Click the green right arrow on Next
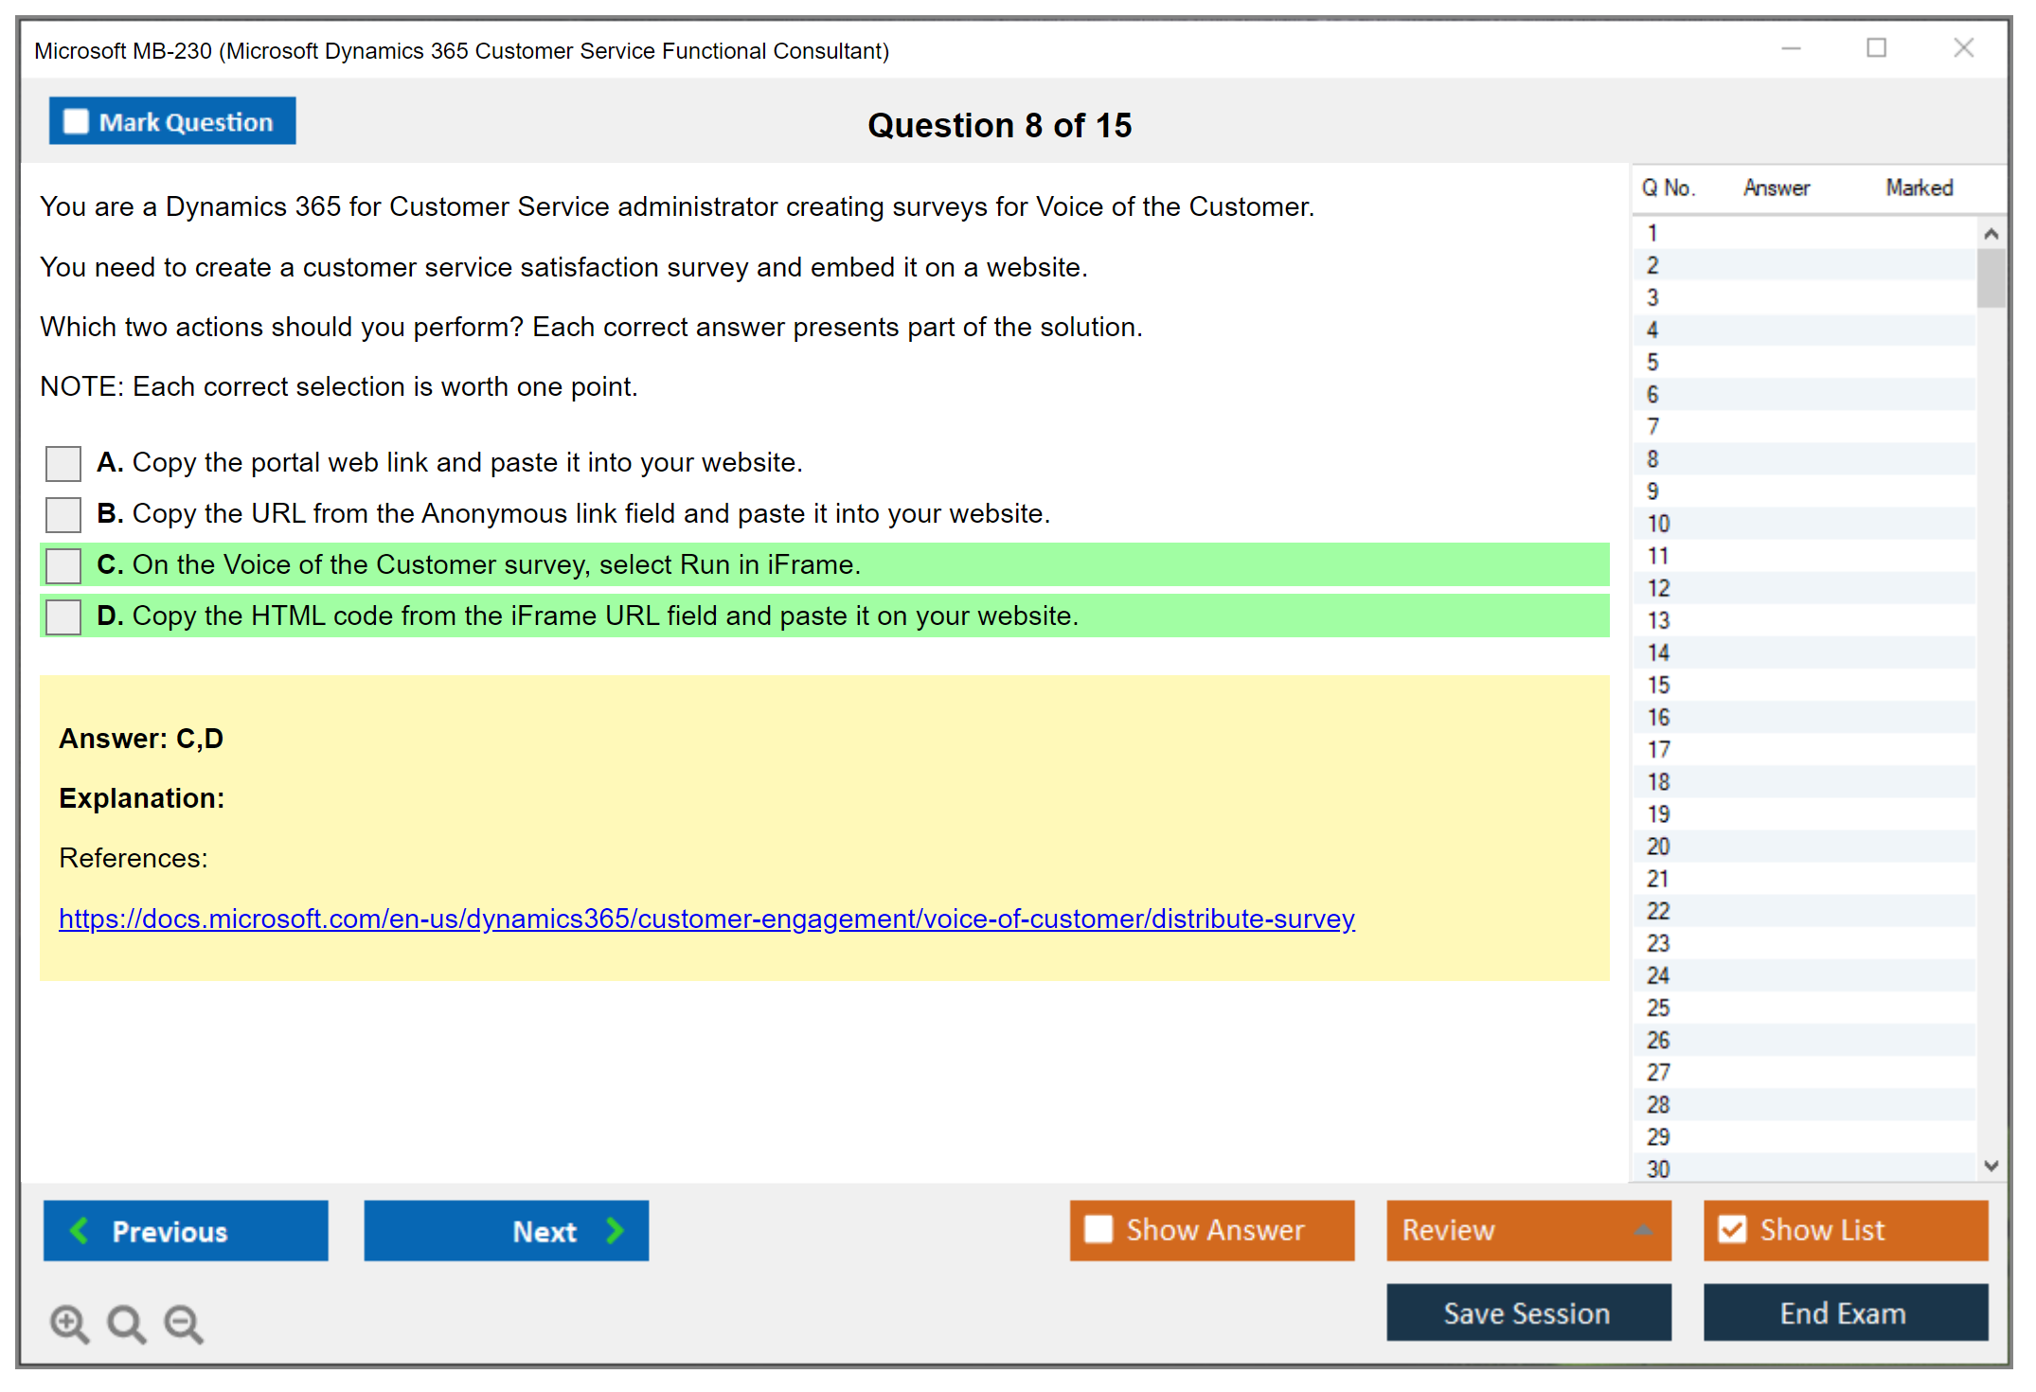The image size is (2036, 1392). (x=615, y=1230)
